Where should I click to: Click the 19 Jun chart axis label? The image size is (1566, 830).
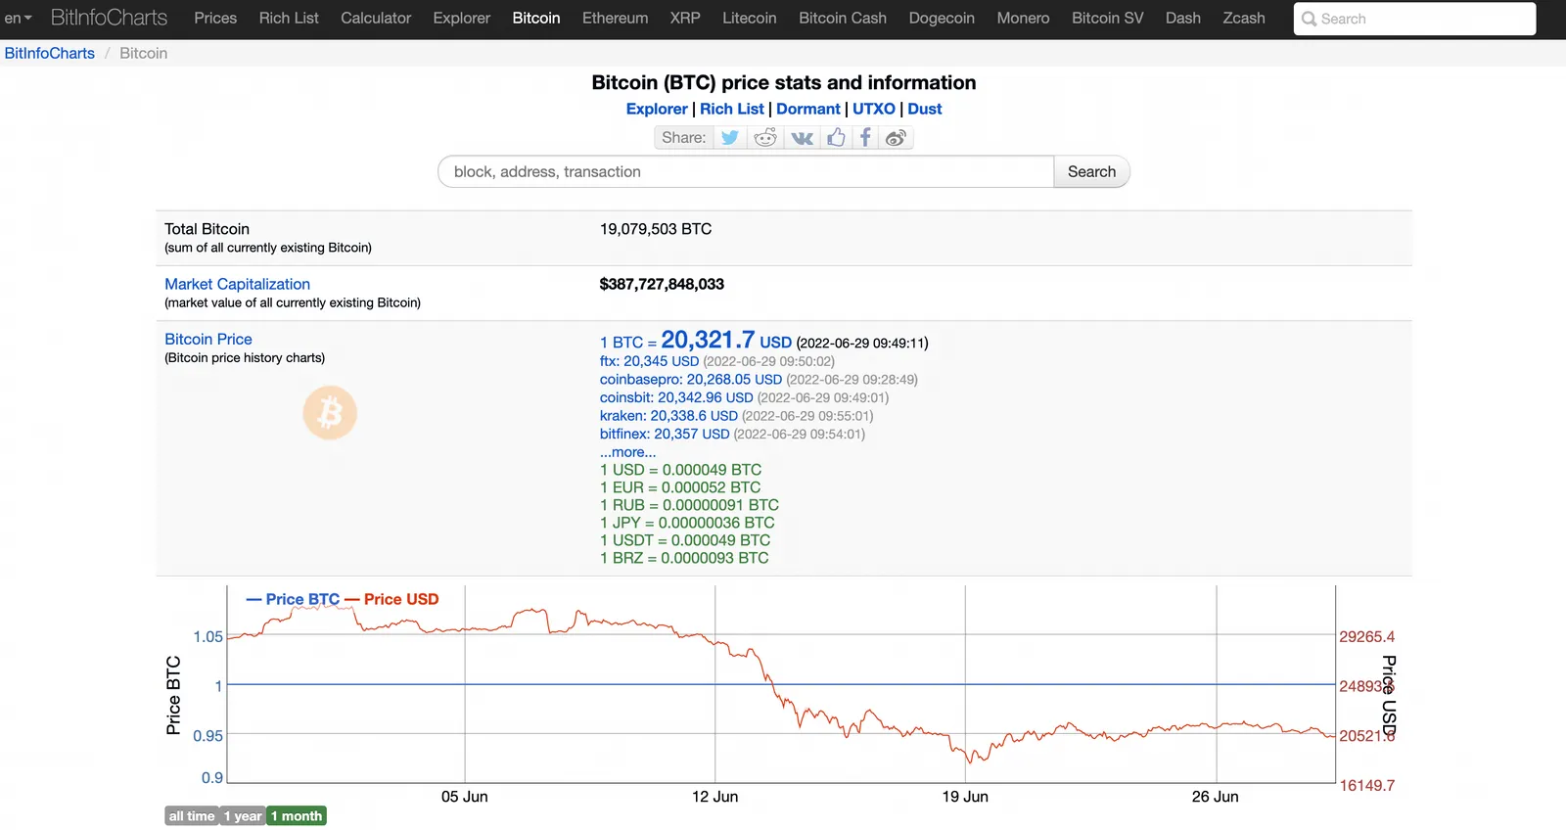tap(965, 797)
